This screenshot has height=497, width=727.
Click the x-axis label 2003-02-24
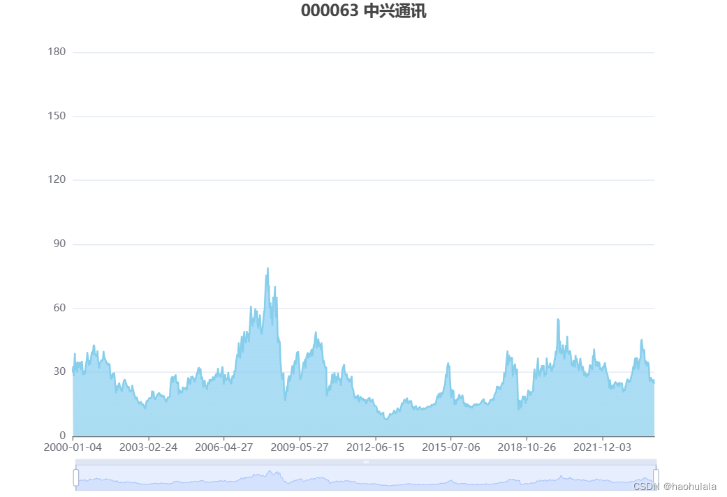coord(148,447)
